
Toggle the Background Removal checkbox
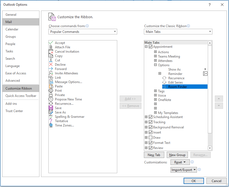150,127
